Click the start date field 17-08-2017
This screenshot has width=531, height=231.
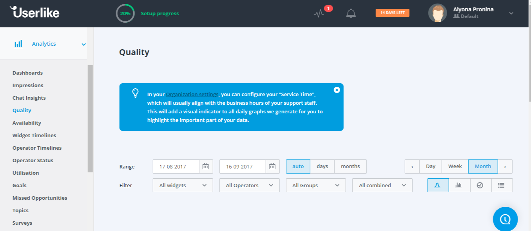(176, 167)
